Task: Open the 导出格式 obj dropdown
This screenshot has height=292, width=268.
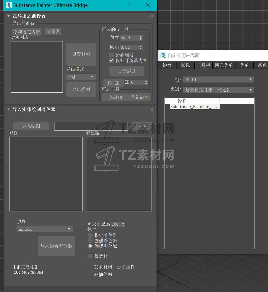Action: pyautogui.click(x=81, y=77)
